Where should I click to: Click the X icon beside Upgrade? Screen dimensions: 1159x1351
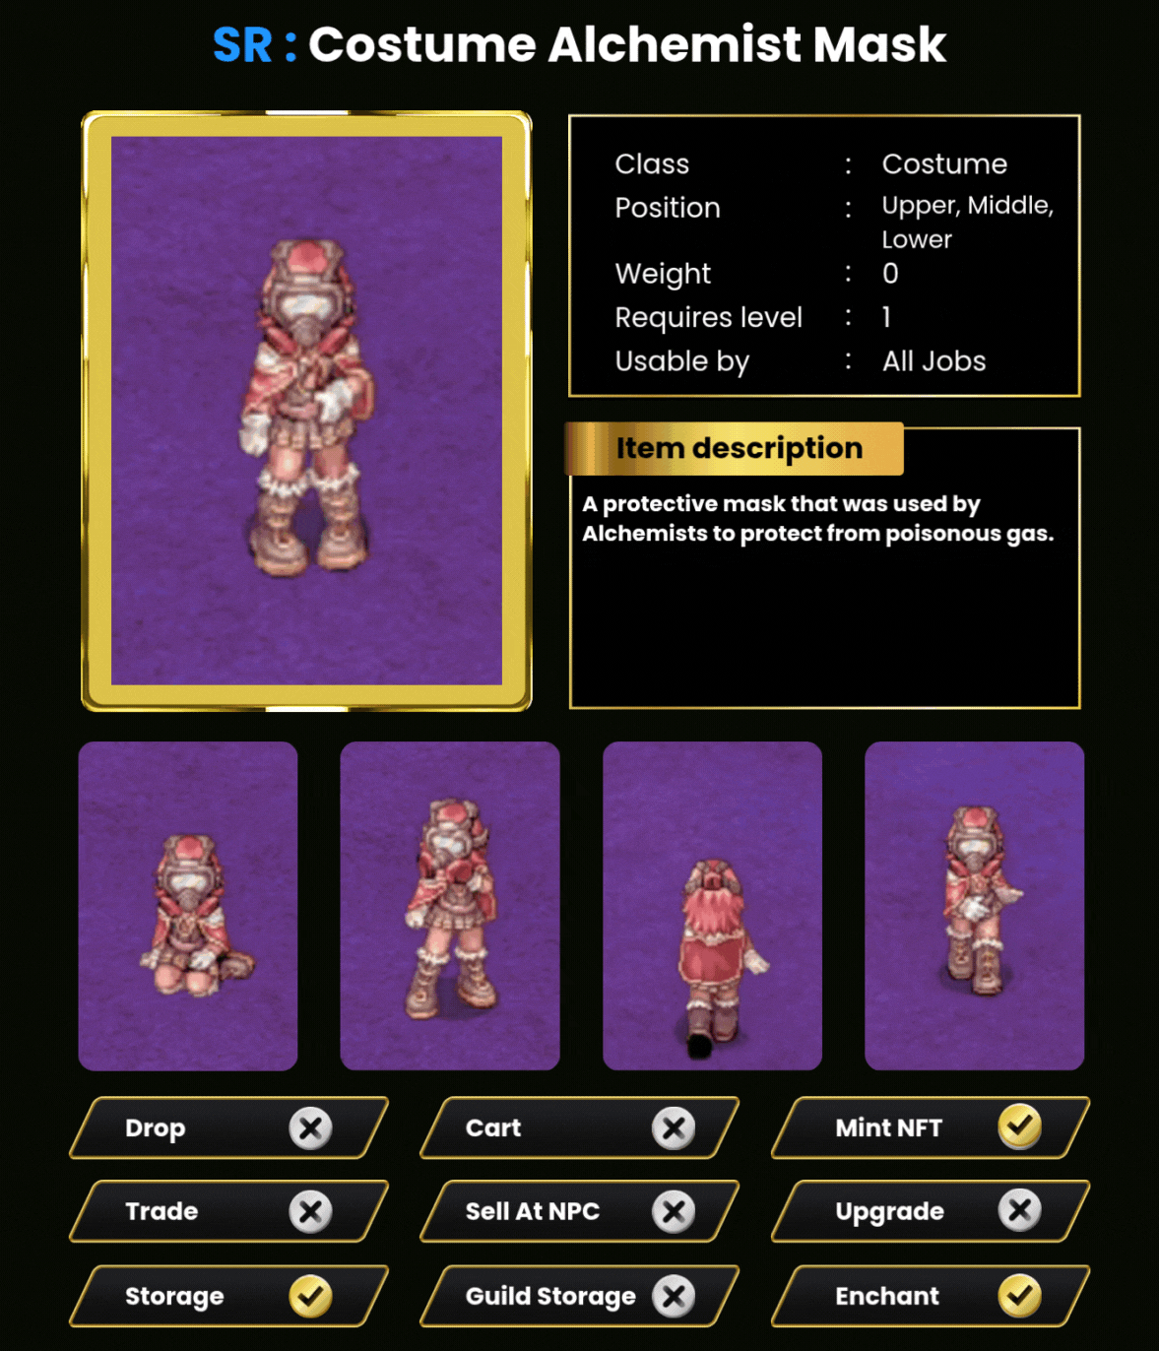tap(1019, 1210)
